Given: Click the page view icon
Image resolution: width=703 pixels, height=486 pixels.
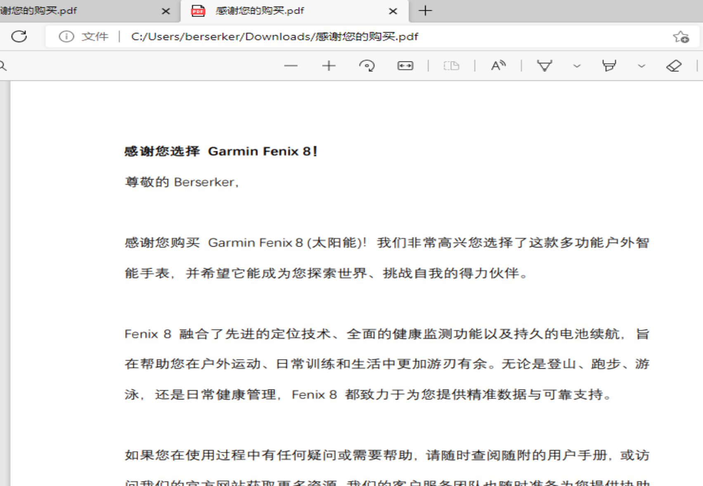Looking at the screenshot, I should click(451, 66).
